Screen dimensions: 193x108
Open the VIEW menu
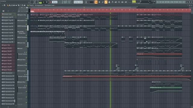point(171,2)
